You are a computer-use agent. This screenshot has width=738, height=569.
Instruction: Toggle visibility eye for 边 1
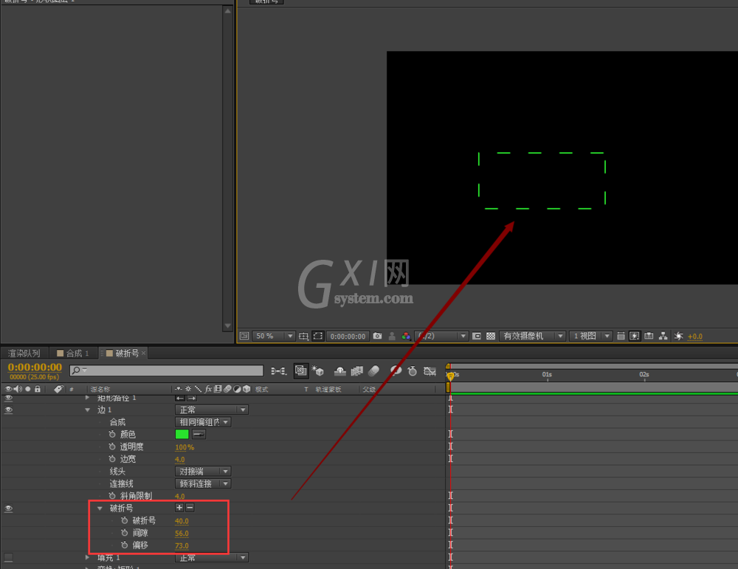pyautogui.click(x=8, y=410)
